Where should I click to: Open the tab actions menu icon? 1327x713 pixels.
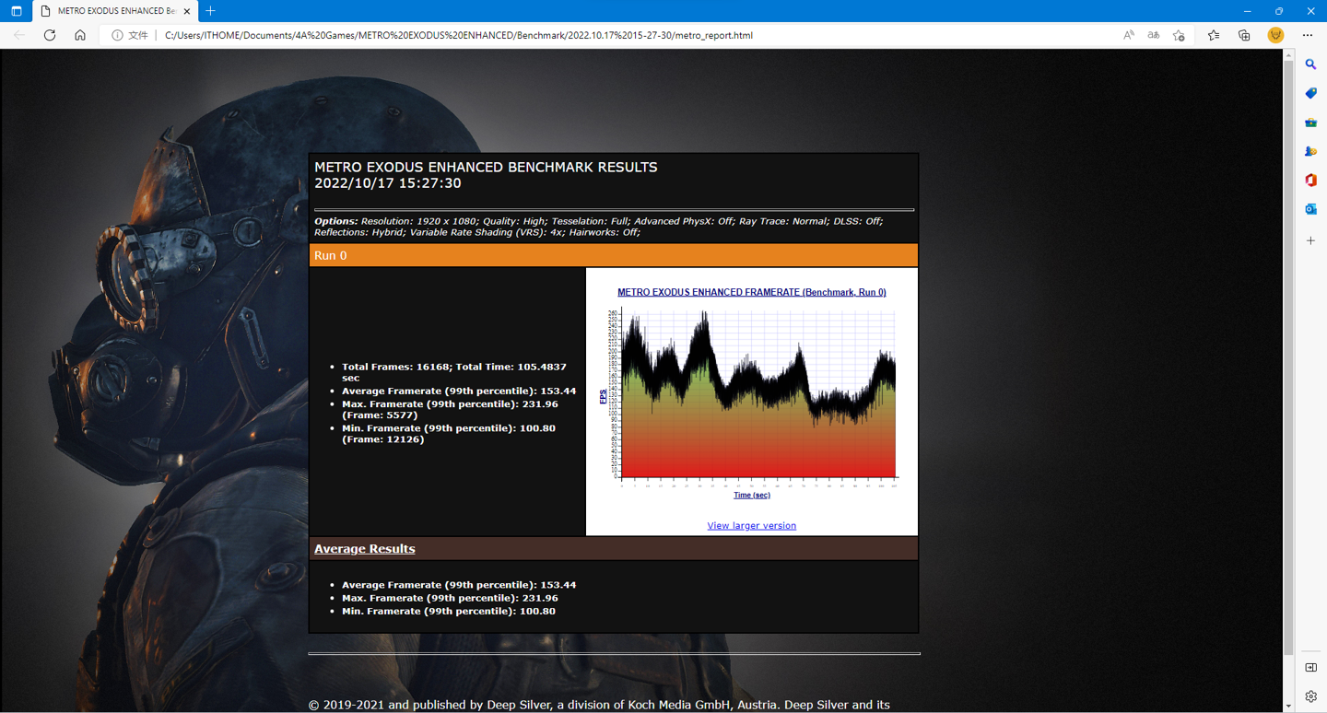(x=16, y=11)
